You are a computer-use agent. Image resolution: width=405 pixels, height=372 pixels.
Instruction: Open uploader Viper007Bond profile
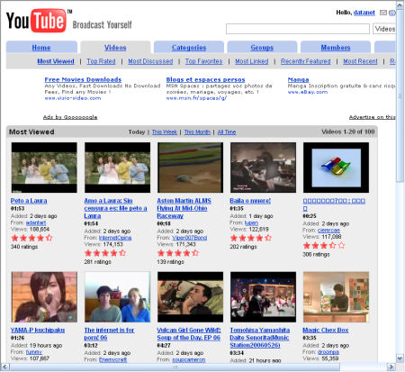pyautogui.click(x=189, y=238)
